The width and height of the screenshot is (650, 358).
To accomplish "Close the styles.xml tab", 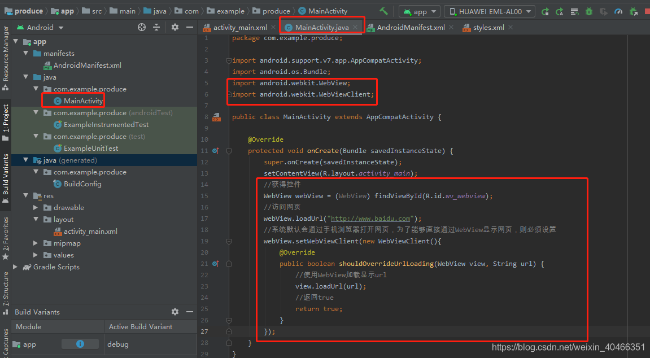I will tap(511, 27).
